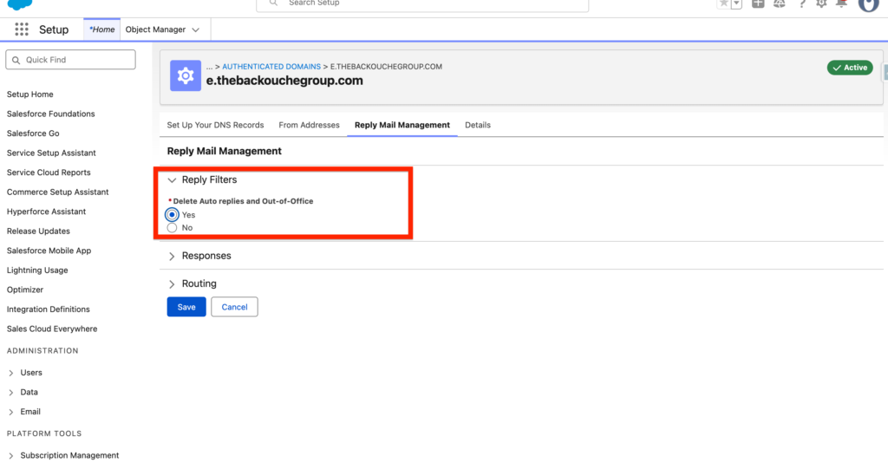This screenshot has width=888, height=469.
Task: Open the Trailhead guidance icon
Action: click(x=780, y=3)
